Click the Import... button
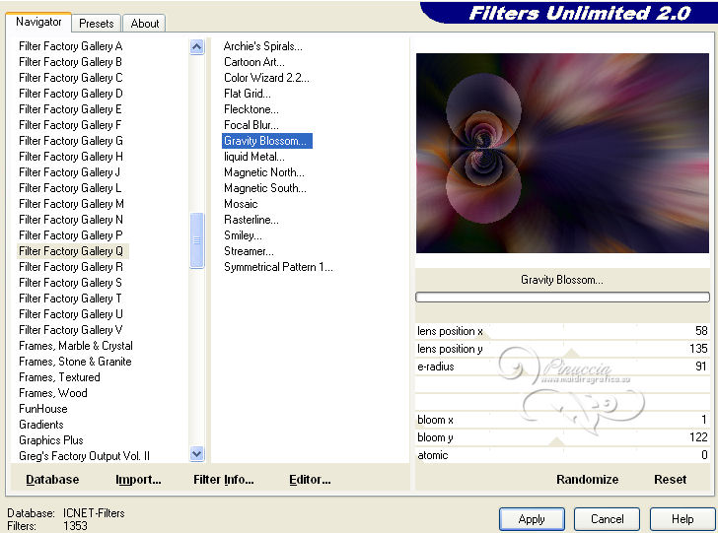718x533 pixels. [138, 480]
